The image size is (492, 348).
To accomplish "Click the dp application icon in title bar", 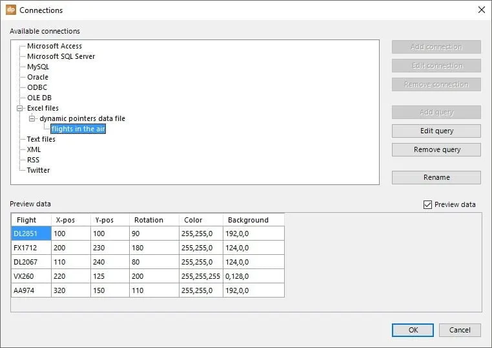I will [11, 10].
